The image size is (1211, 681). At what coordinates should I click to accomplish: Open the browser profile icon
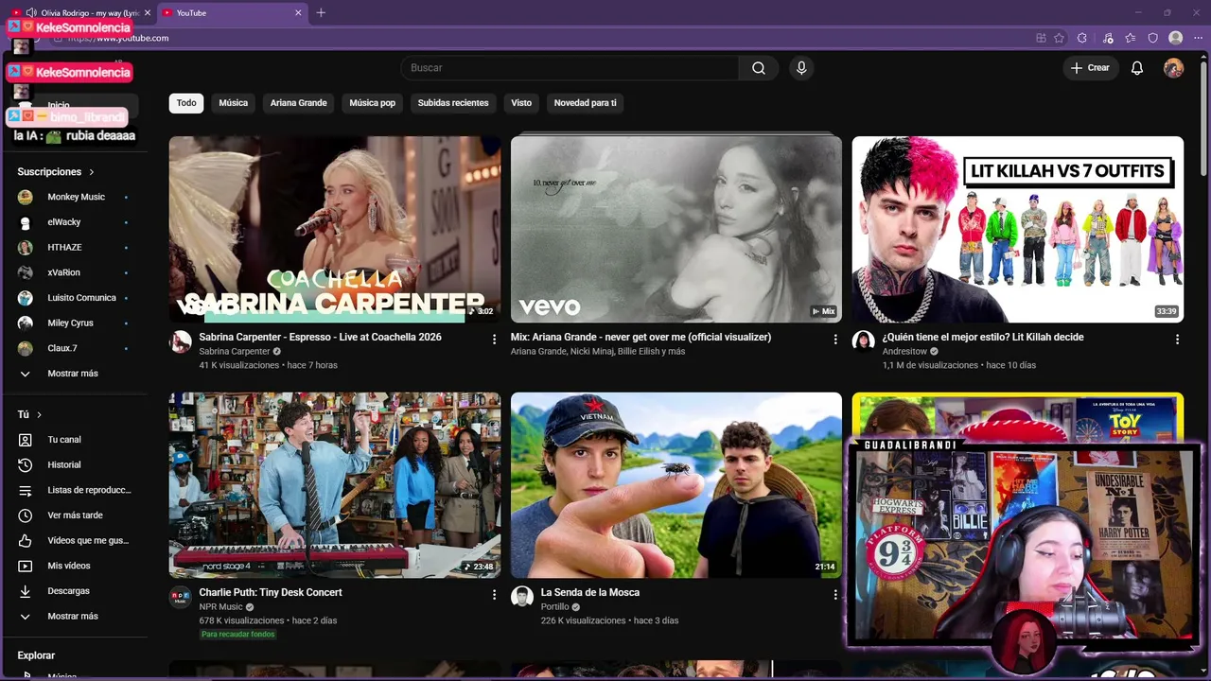click(1175, 38)
